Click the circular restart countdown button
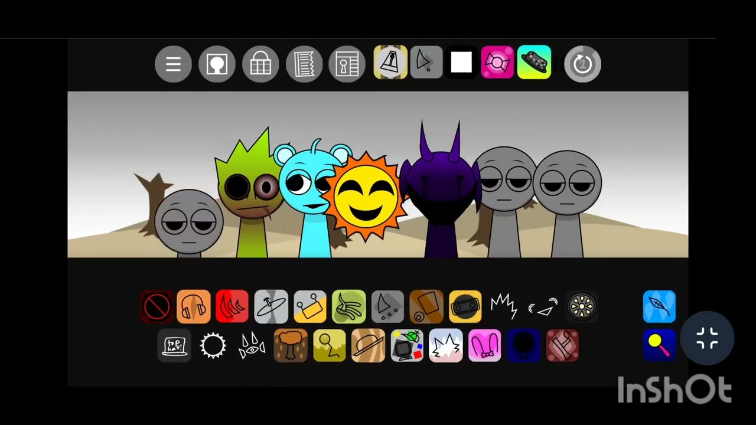This screenshot has height=425, width=756. [582, 64]
